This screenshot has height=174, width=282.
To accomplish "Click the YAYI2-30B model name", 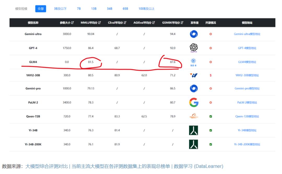I will (x=33, y=75).
